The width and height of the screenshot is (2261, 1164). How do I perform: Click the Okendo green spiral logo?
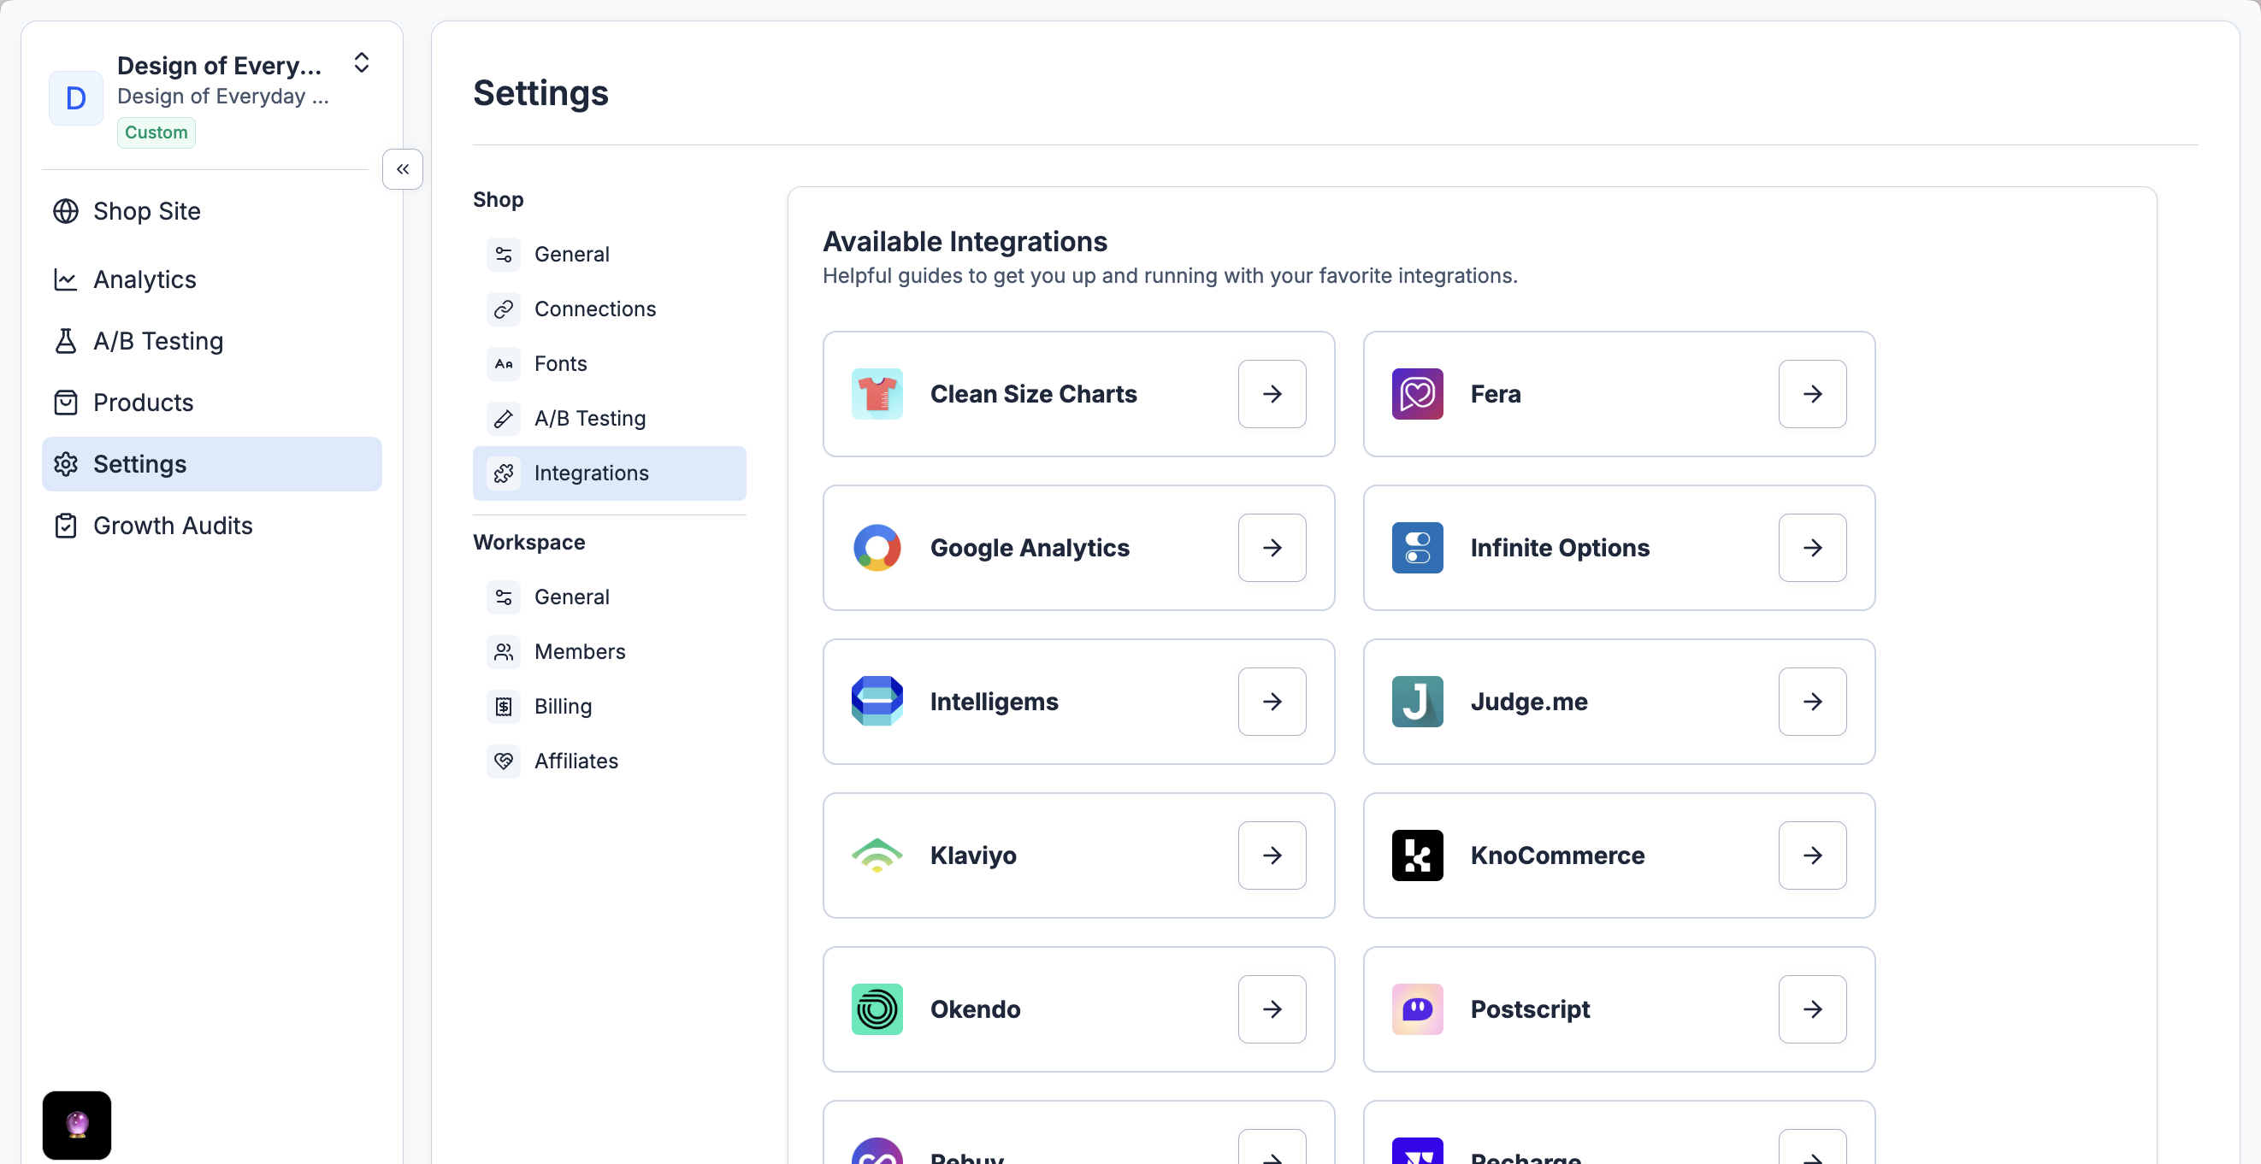click(x=876, y=1008)
